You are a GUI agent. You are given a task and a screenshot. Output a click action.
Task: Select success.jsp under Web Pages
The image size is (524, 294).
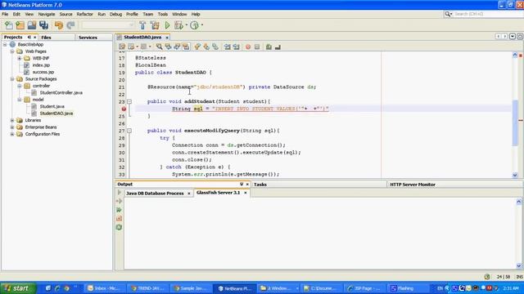click(x=43, y=72)
